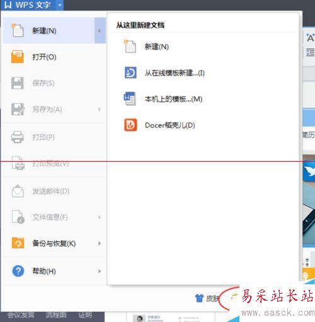Click the floppy disk icon for 保存(S)

[x=17, y=83]
